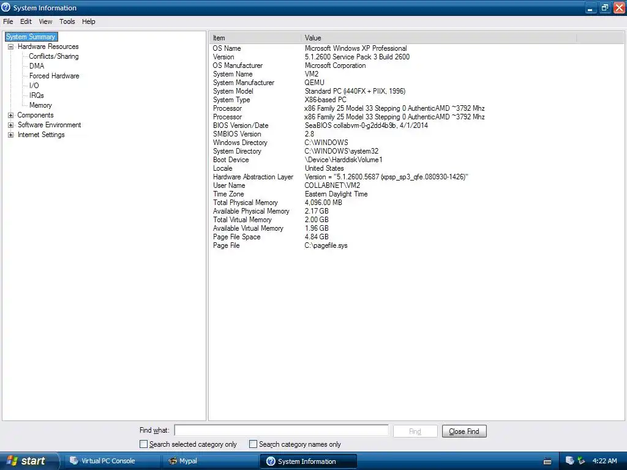Open the Windows Start button
This screenshot has height=470, width=627.
pyautogui.click(x=29, y=461)
